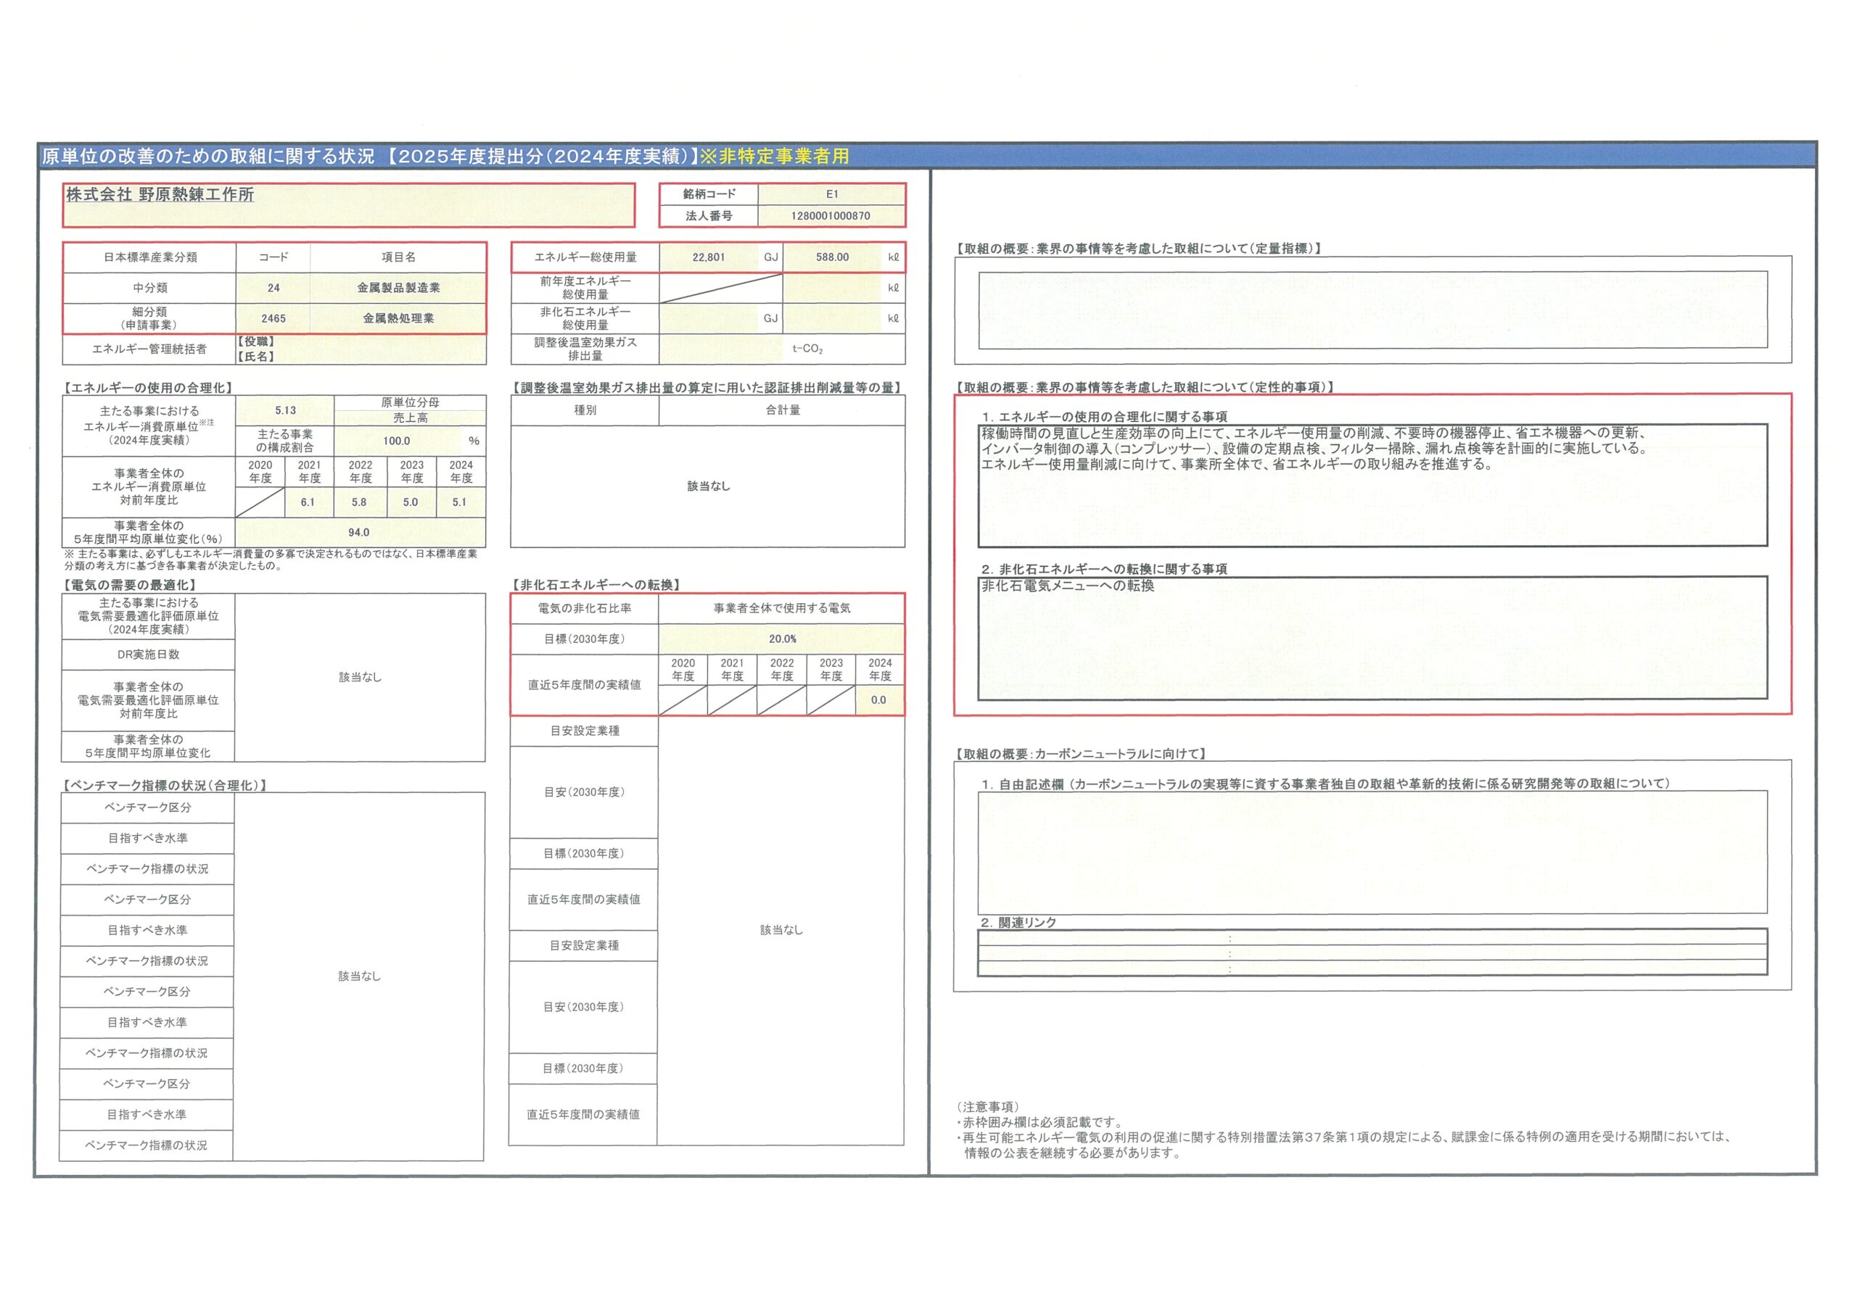Click the 売上高 denominator cell
1857x1312 pixels.
coord(410,418)
